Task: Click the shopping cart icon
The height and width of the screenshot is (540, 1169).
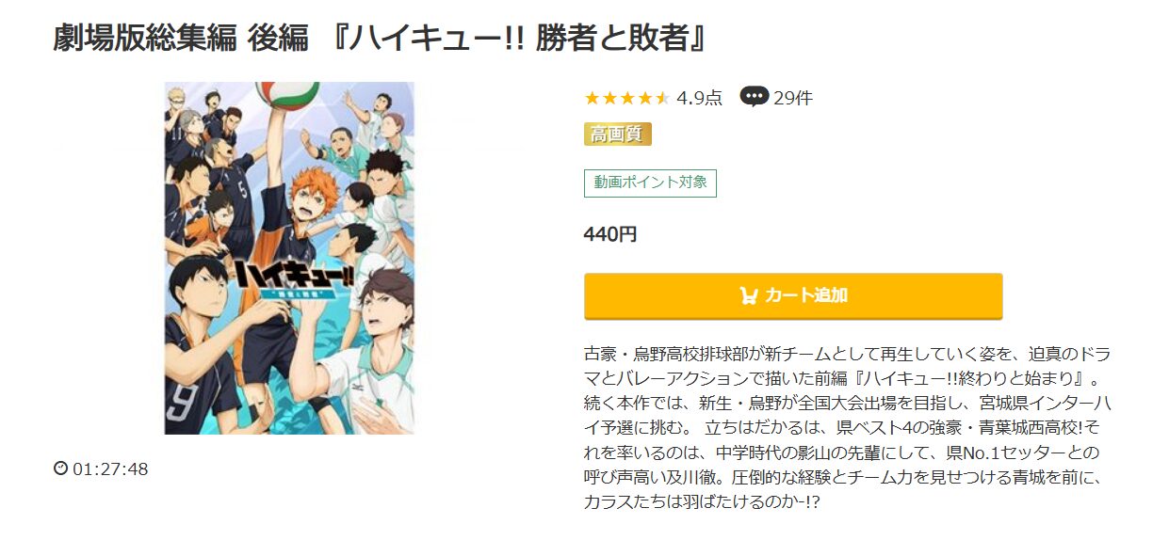Action: (749, 295)
